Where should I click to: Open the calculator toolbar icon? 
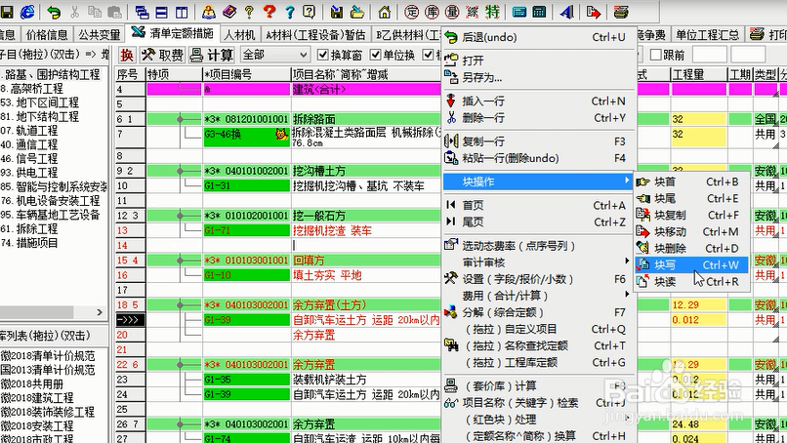pos(539,12)
